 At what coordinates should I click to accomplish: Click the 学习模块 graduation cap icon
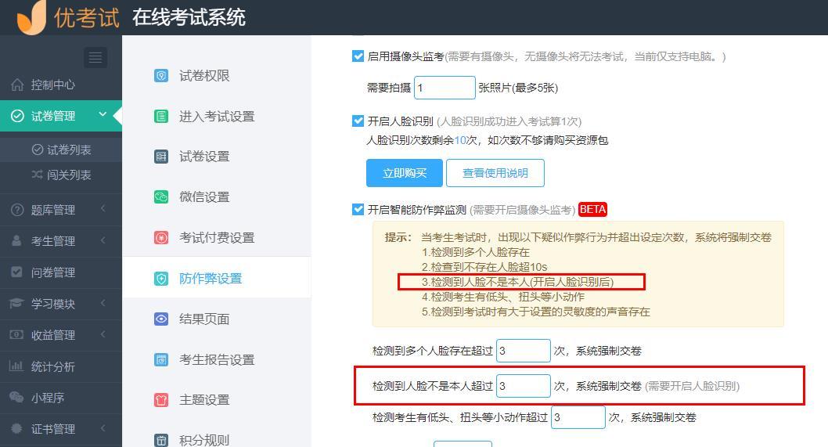[17, 303]
